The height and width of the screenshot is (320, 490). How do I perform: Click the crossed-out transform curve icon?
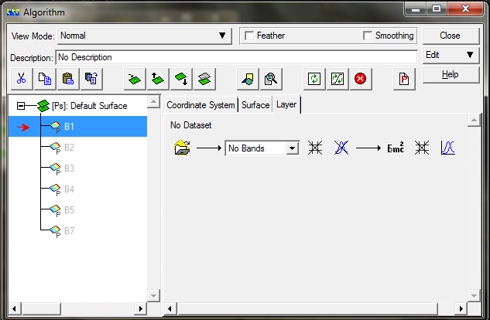pyautogui.click(x=341, y=148)
